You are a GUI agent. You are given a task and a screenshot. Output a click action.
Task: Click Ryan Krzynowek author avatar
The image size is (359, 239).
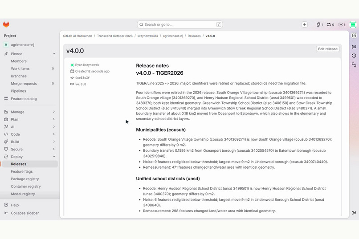72,65
